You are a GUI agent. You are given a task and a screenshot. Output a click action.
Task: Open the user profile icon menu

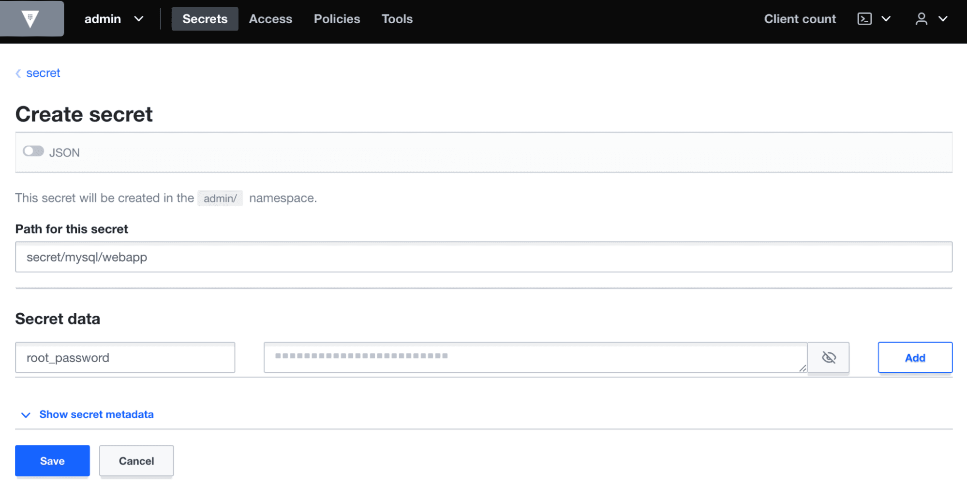(x=921, y=19)
